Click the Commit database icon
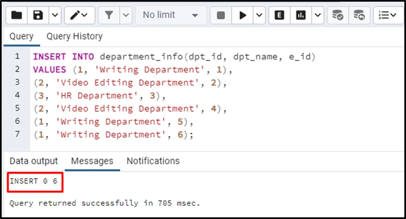 pyautogui.click(x=337, y=15)
